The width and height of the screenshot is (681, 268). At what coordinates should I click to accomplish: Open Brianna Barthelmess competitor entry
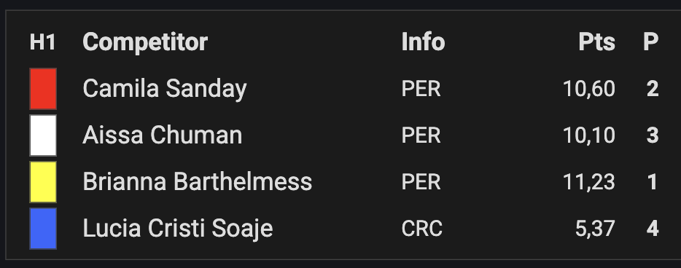point(197,182)
